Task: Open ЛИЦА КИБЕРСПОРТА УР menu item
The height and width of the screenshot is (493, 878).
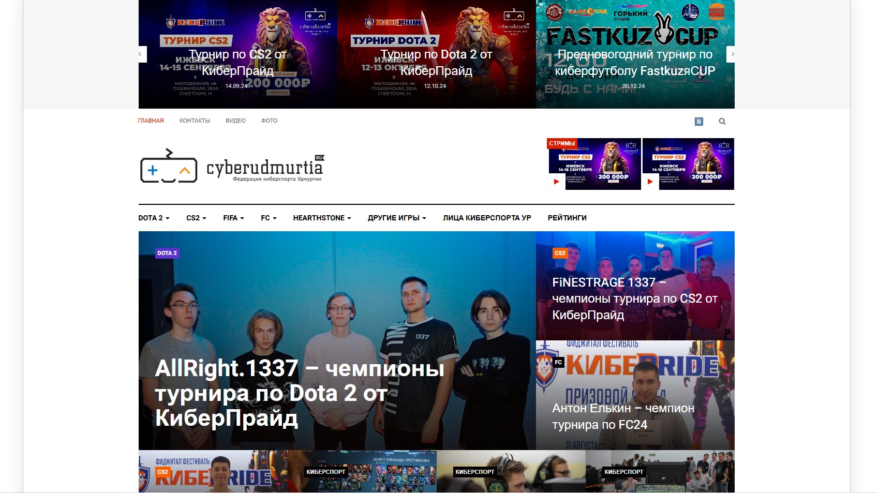Action: pos(487,218)
